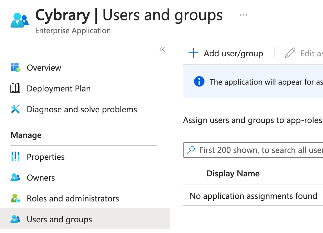This screenshot has width=323, height=233.
Task: Click 'The application will appear for' banner text
Action: click(261, 82)
